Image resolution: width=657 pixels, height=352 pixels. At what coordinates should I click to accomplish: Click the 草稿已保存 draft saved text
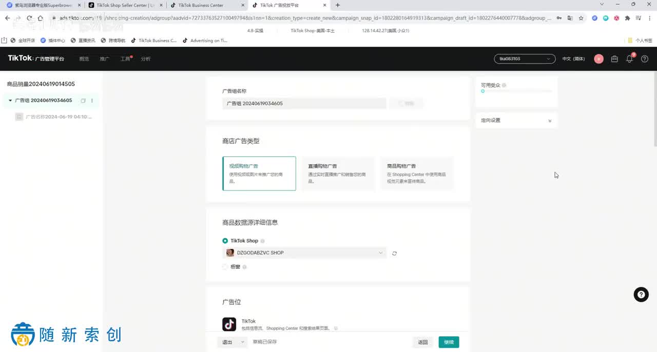tap(265, 342)
